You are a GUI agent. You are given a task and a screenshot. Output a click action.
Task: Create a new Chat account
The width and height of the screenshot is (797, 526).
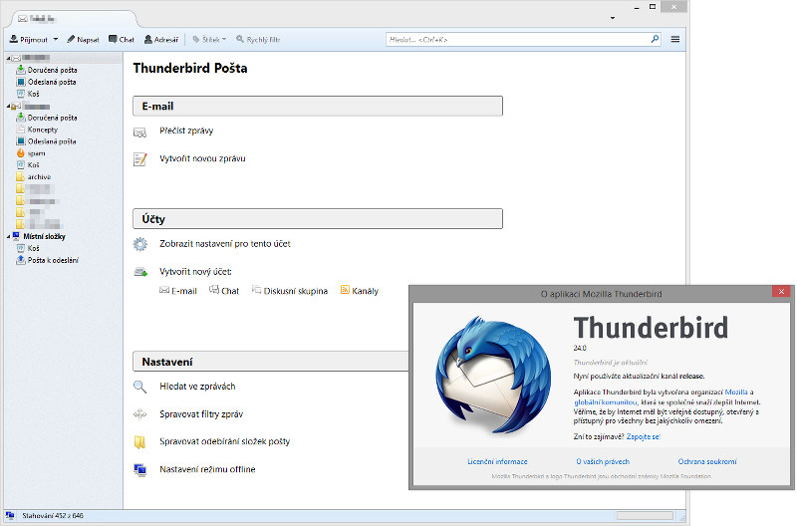coord(224,291)
